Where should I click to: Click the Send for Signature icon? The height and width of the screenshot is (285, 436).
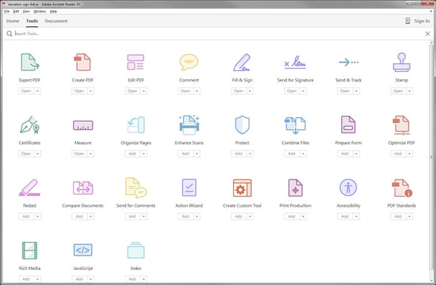pos(295,62)
